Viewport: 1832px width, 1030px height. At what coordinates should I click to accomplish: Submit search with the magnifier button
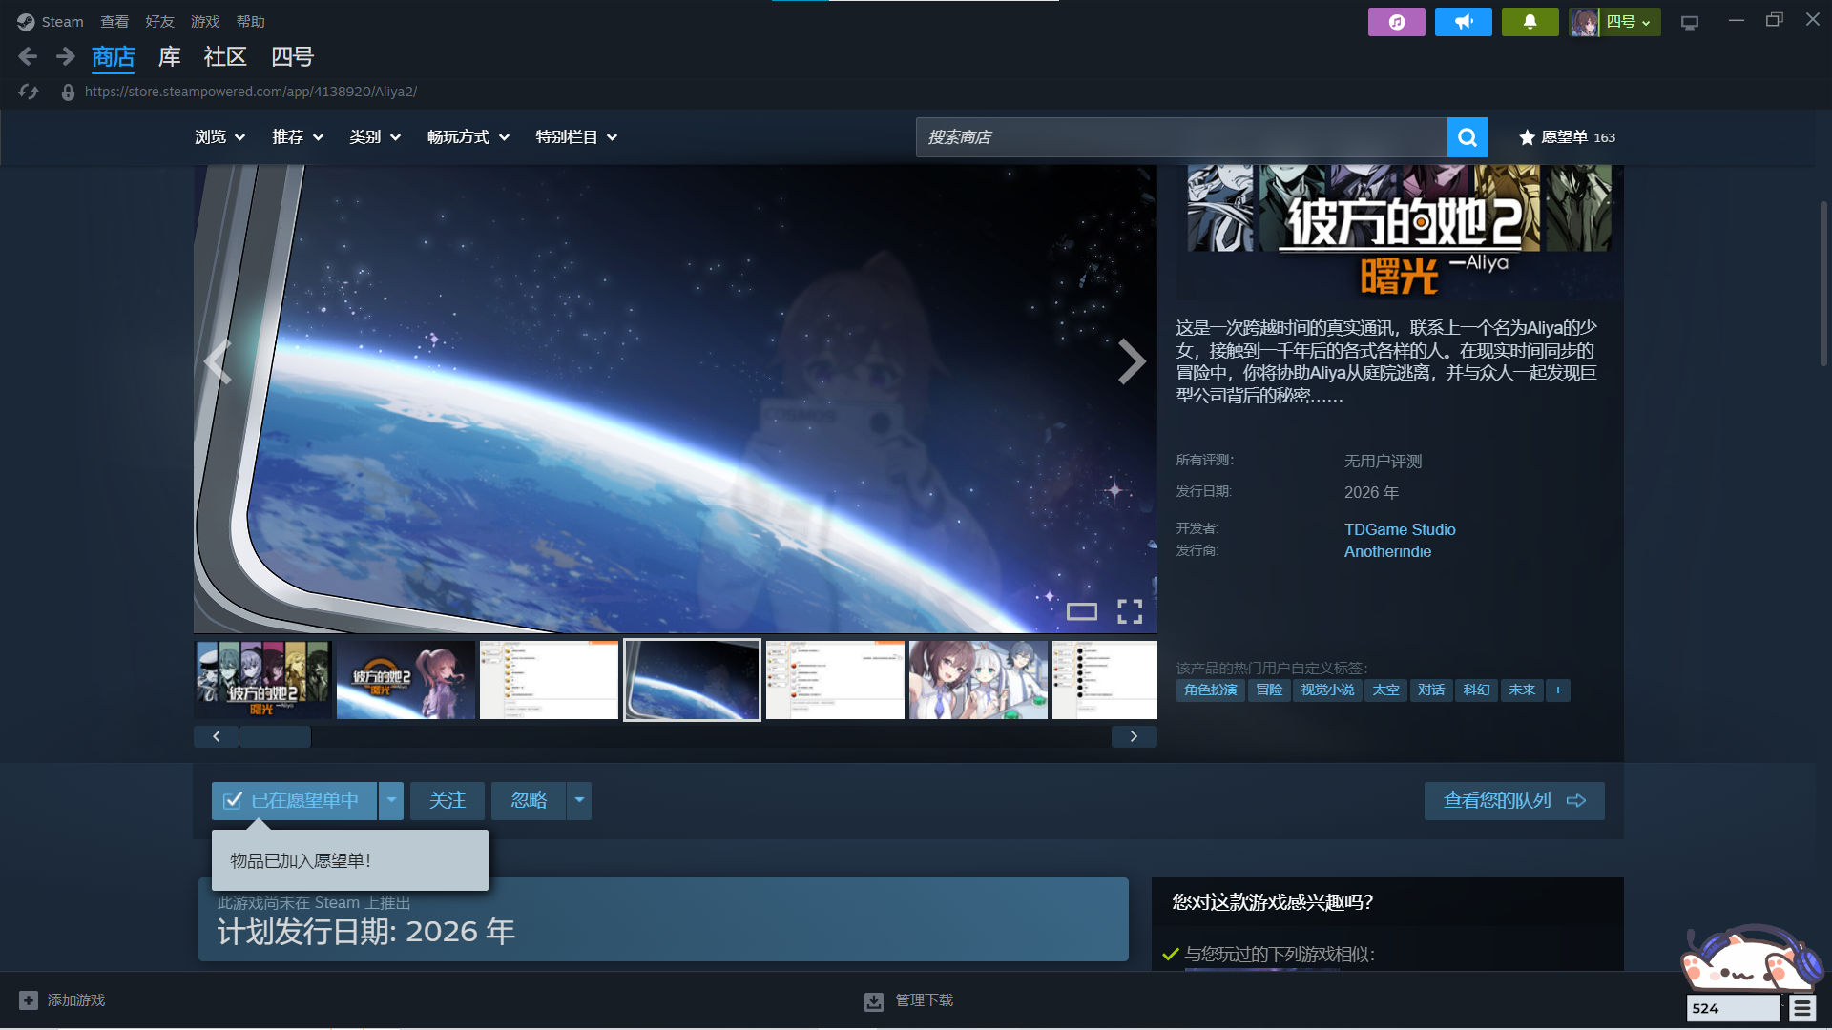pos(1468,137)
